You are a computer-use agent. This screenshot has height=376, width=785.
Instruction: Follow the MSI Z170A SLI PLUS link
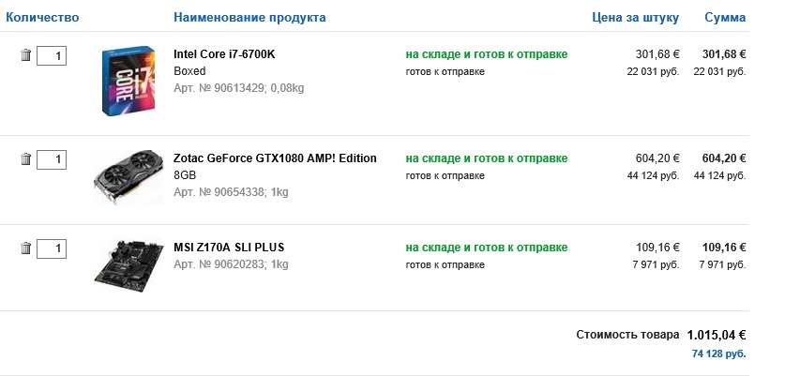click(x=229, y=248)
